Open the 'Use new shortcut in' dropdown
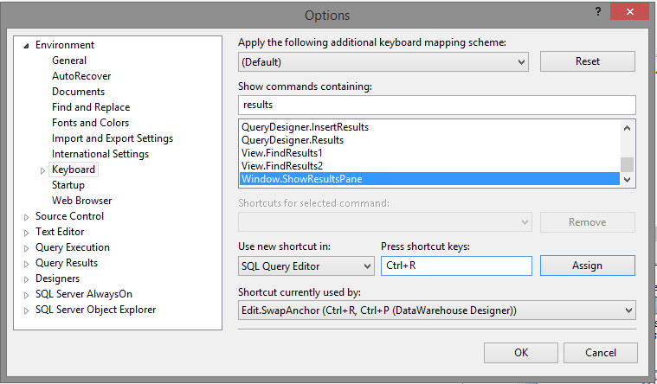Screen dimensions: 657x384 tap(366, 266)
